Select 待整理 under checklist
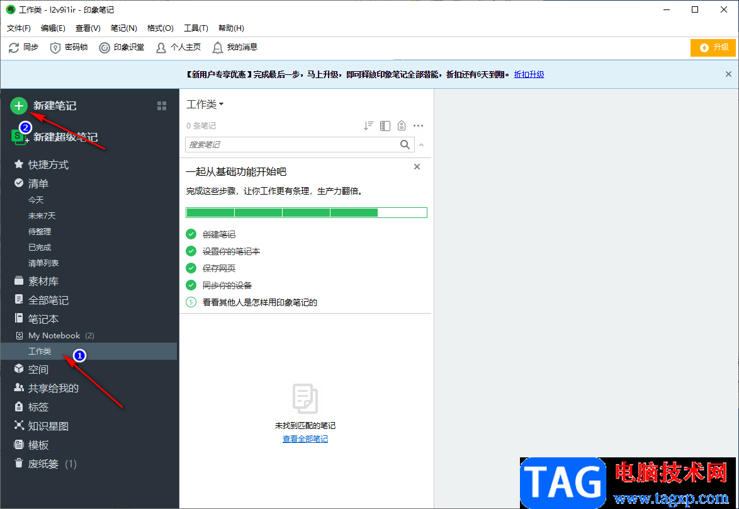The height and width of the screenshot is (509, 739). coord(40,232)
